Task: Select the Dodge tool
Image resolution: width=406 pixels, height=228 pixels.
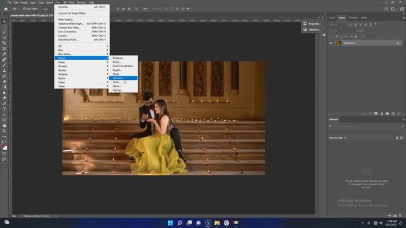Action: 4,98
